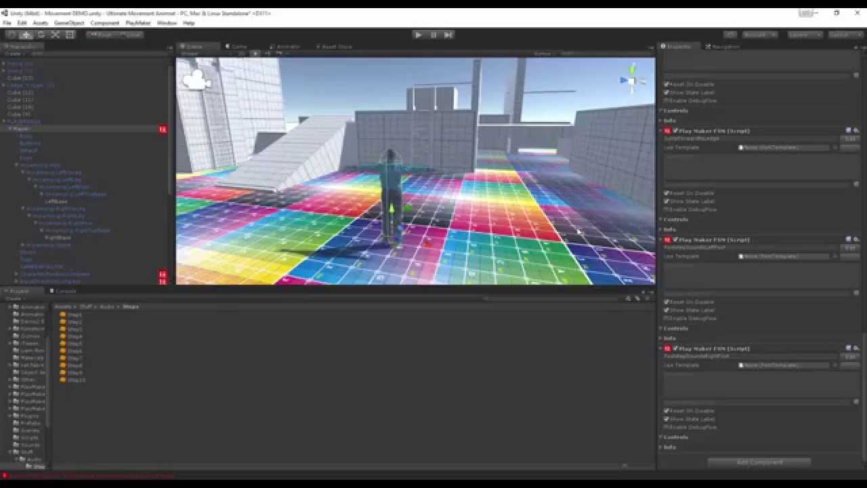Go to Audio in the Project breadcrumb
Image resolution: width=867 pixels, height=488 pixels.
[106, 307]
